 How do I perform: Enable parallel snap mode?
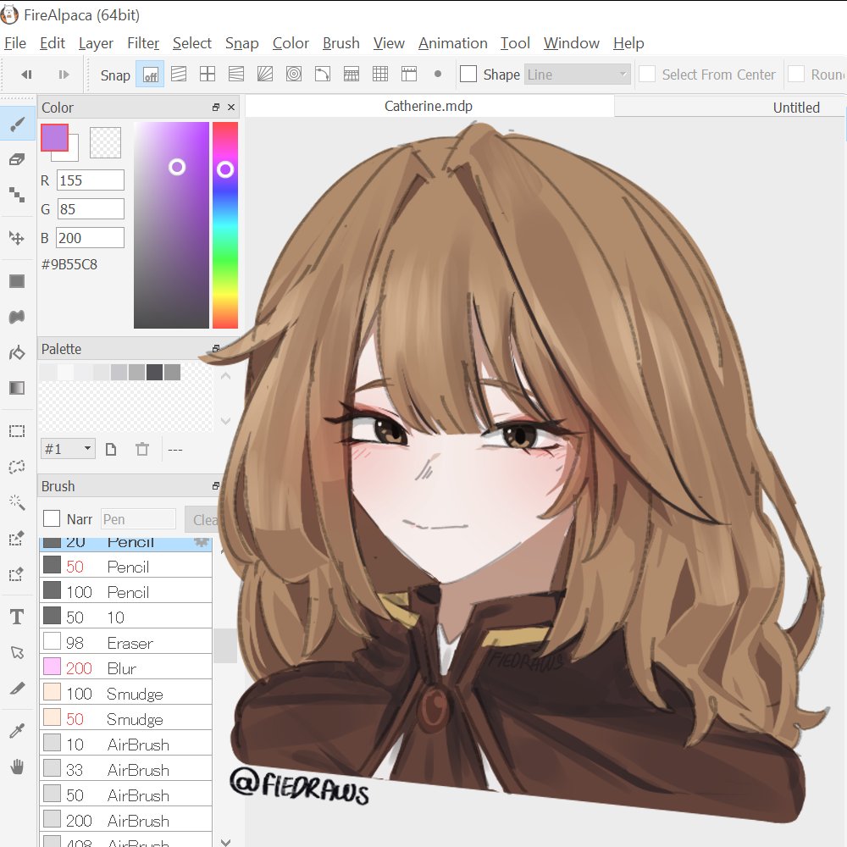[x=179, y=75]
